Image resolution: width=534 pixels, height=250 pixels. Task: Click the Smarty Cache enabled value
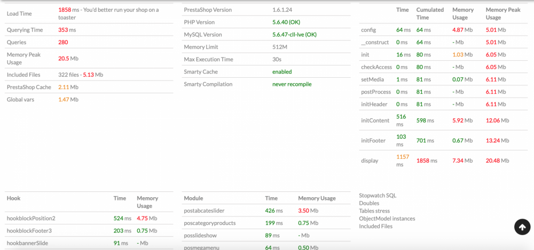tap(282, 71)
